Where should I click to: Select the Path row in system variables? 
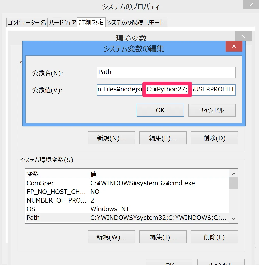click(x=33, y=218)
